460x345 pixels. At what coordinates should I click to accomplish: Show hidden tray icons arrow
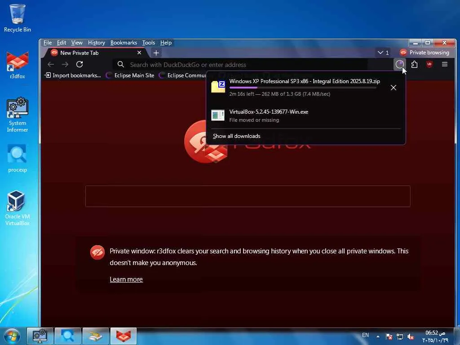click(x=378, y=336)
